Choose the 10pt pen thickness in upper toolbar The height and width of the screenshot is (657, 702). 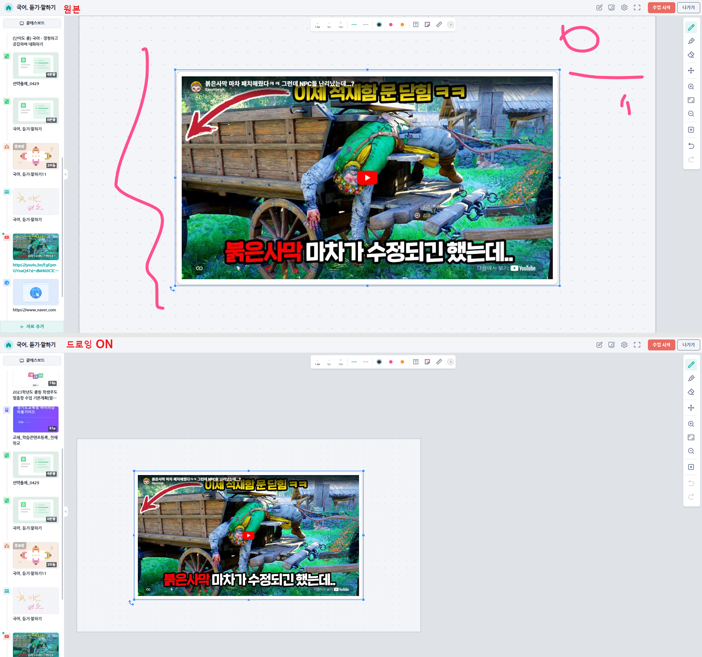[x=341, y=25]
